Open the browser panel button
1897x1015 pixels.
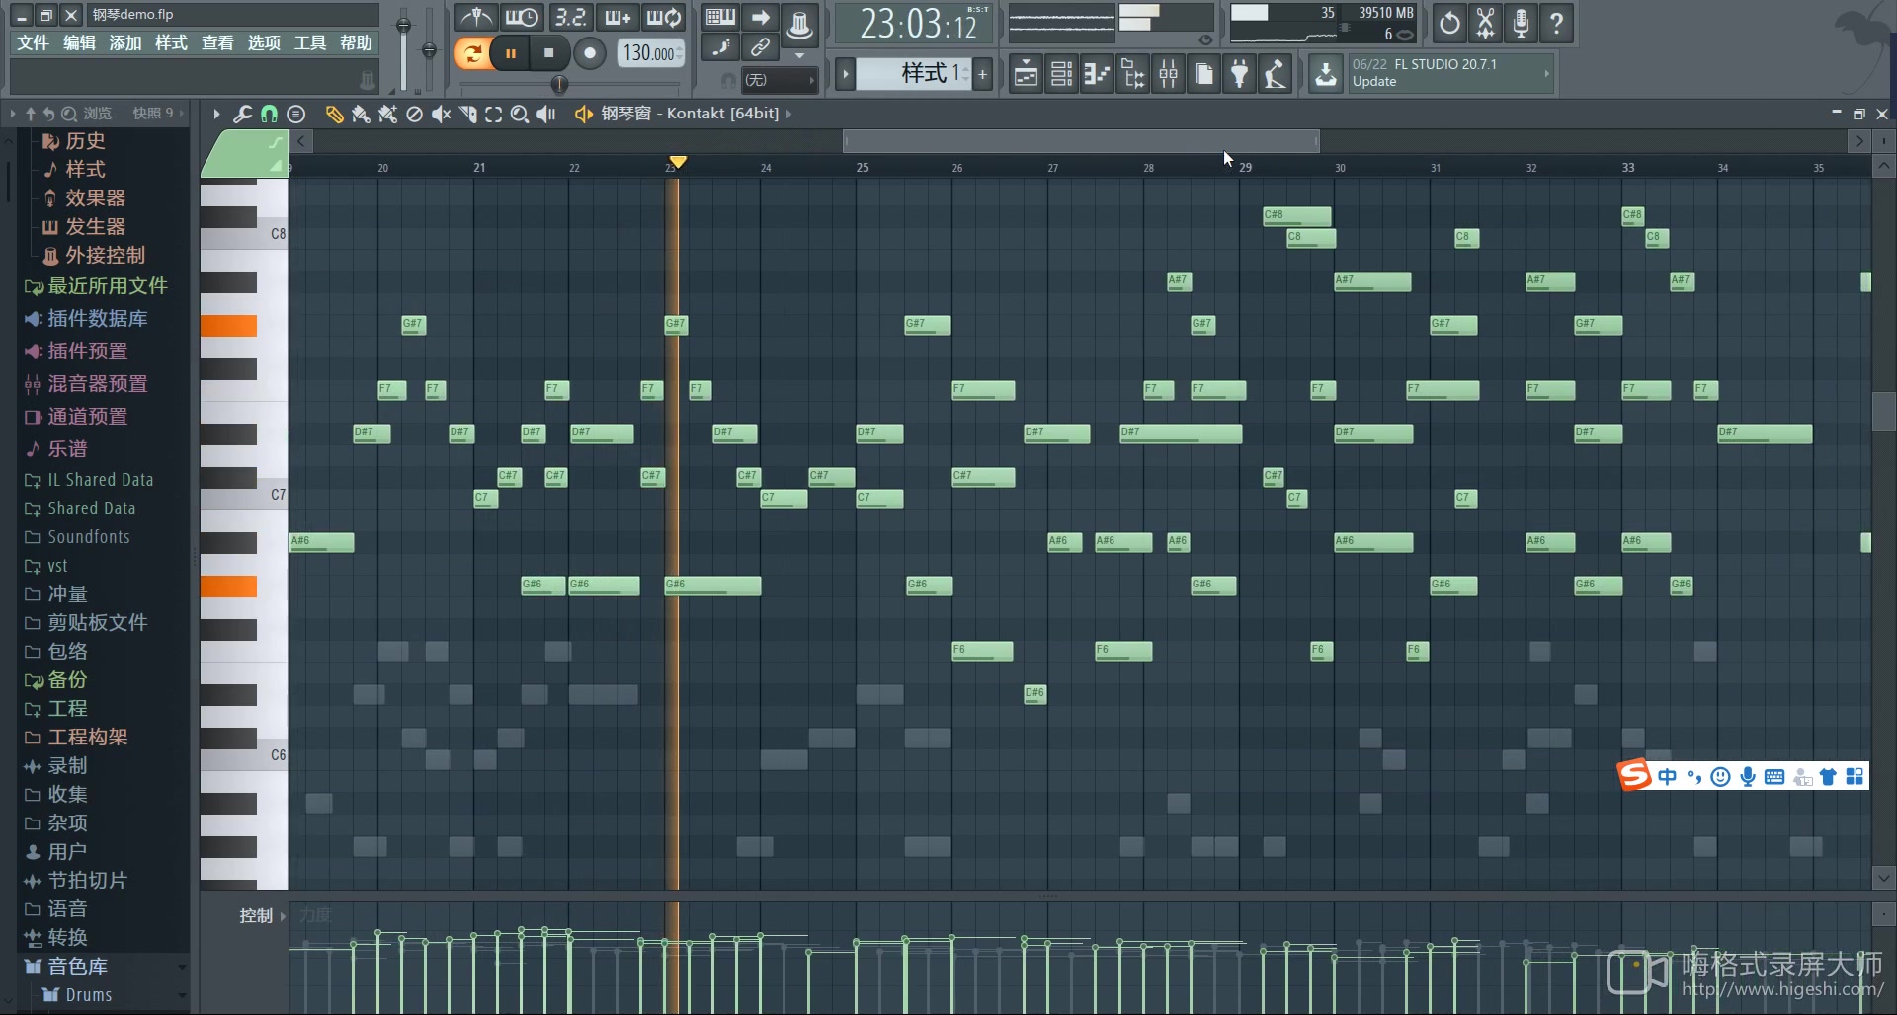pos(1133,74)
